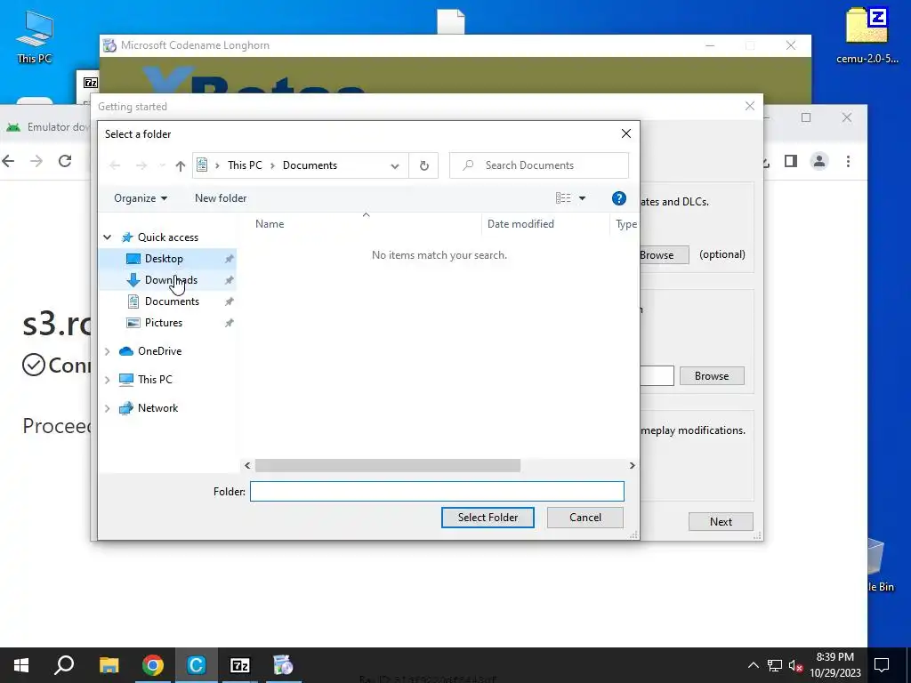Close the Select a folder dialog

[625, 133]
